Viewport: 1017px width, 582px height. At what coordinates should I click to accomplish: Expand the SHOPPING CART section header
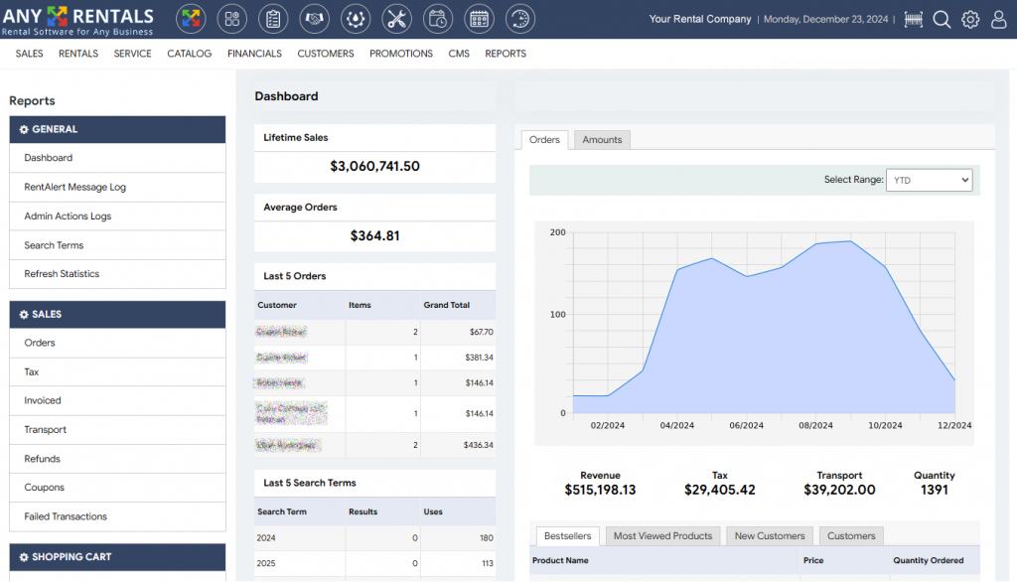[x=117, y=557]
